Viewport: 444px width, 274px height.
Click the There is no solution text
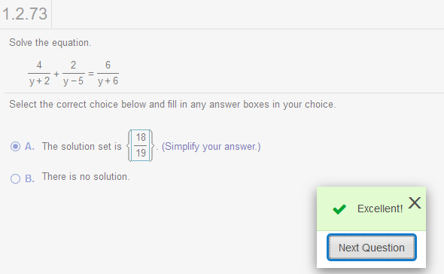click(86, 177)
